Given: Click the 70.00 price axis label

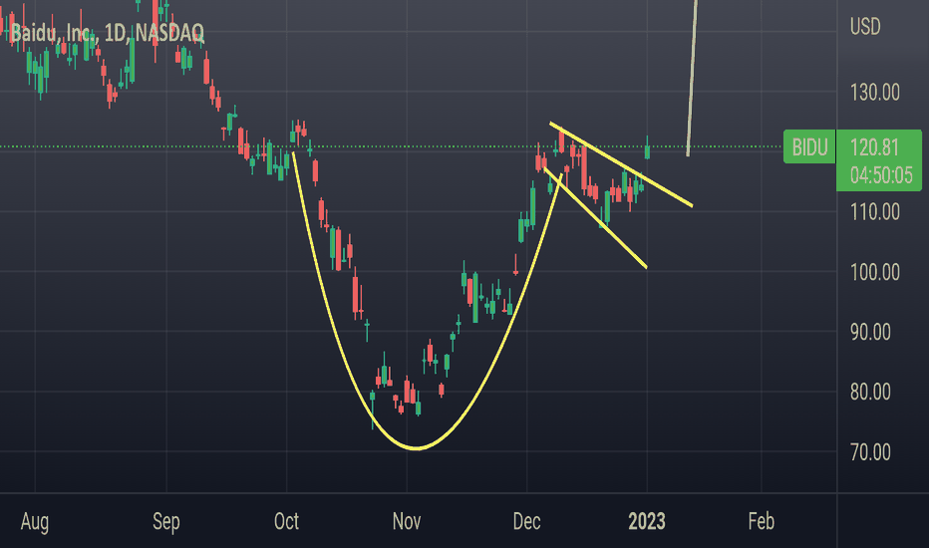Looking at the screenshot, I should (870, 452).
